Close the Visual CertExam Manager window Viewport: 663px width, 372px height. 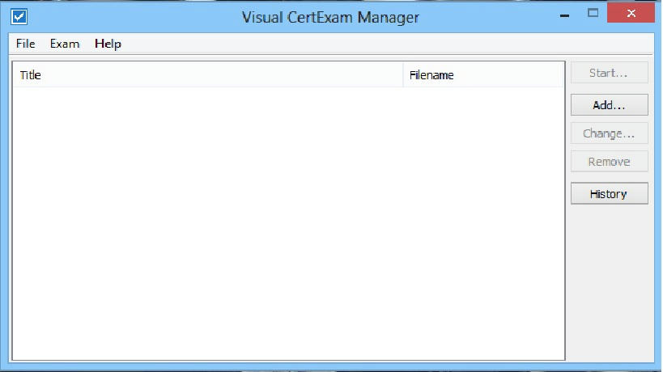tap(631, 13)
